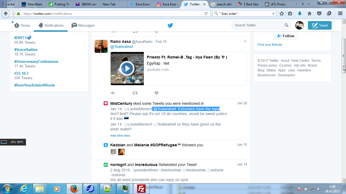Click the Hide other likes link

coord(120,136)
